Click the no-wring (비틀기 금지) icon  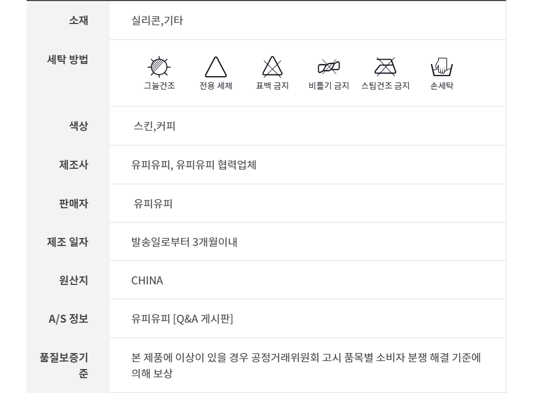[x=329, y=67]
